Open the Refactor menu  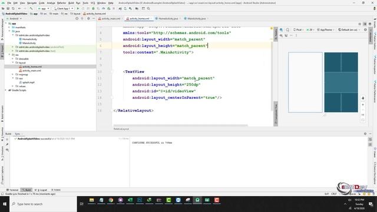61,3
